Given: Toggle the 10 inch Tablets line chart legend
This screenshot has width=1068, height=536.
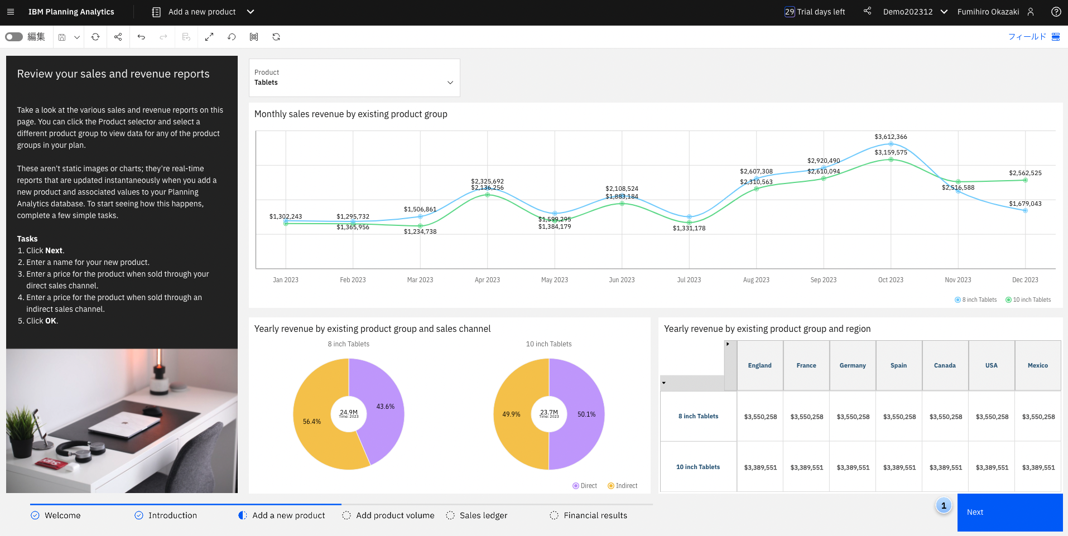Looking at the screenshot, I should click(x=1028, y=300).
